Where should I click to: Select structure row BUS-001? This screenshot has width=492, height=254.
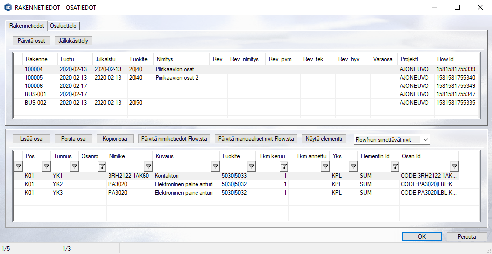[x=35, y=94]
